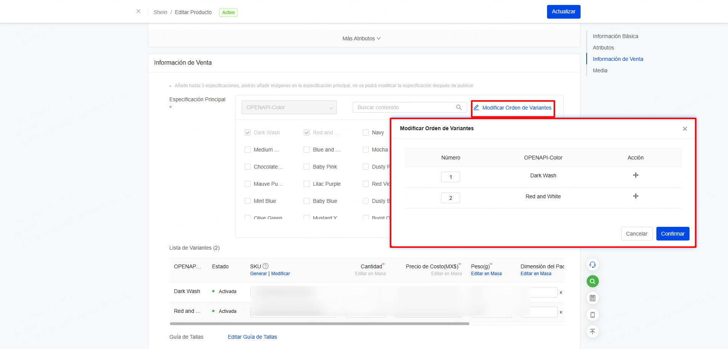Click the Actualizar button

(x=563, y=12)
